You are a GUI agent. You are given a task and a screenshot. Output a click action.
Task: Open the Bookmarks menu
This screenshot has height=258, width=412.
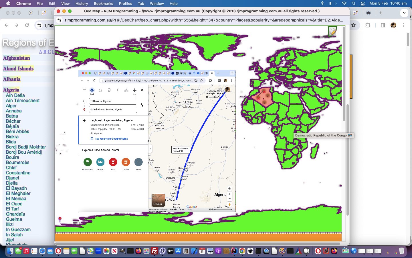coord(103,3)
